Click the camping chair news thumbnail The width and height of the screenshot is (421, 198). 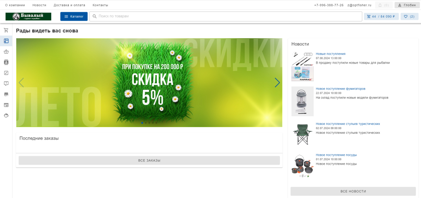pos(302,134)
